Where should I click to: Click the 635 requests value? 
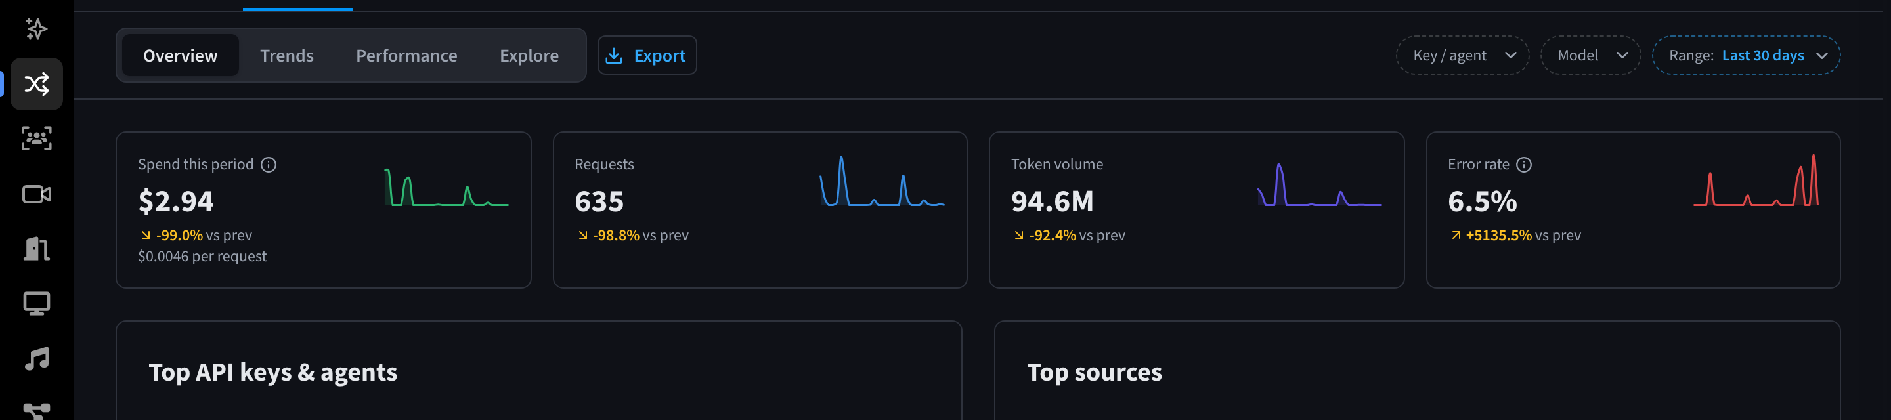(x=599, y=201)
